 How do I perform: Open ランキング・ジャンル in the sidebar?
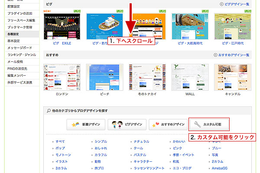click(22, 55)
